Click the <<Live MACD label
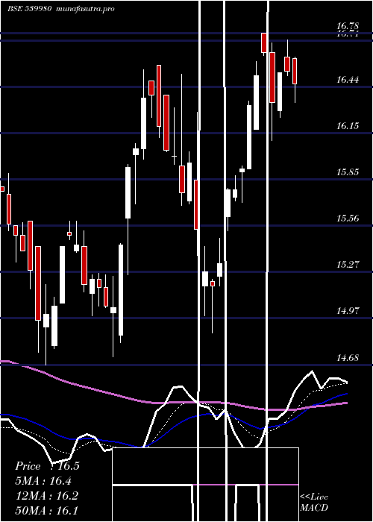This screenshot has width=373, height=522. [314, 502]
